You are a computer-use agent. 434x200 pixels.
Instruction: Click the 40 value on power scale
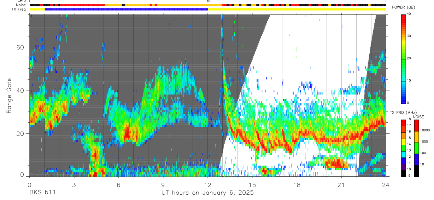(x=409, y=14)
